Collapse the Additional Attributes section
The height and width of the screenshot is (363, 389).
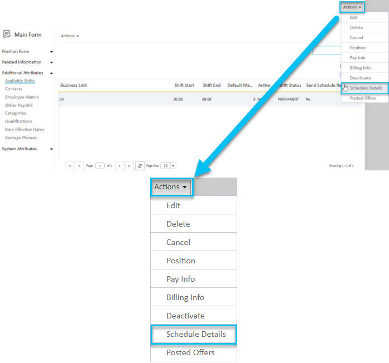(x=51, y=73)
